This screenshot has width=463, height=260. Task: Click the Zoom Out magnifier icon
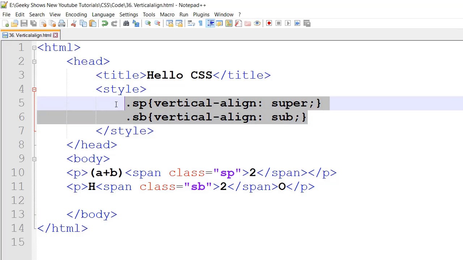click(x=157, y=23)
